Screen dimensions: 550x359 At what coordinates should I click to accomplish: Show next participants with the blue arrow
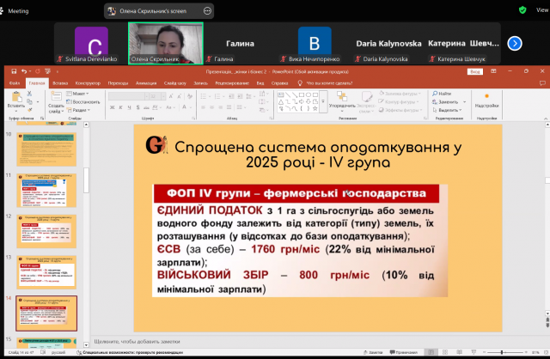(515, 43)
